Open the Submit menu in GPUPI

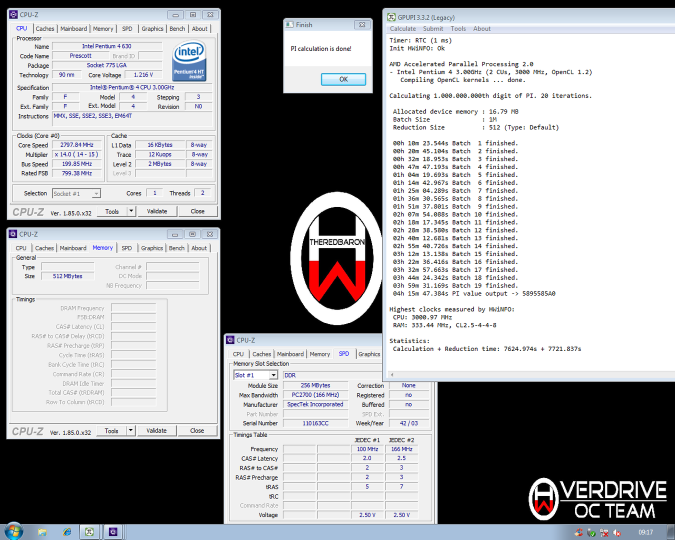pos(433,28)
